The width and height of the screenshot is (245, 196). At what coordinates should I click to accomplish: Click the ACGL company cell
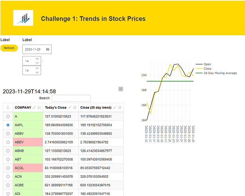coord(28,168)
